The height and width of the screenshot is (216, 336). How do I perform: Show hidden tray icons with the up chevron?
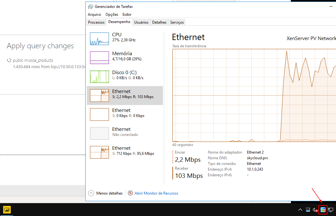tap(300, 210)
